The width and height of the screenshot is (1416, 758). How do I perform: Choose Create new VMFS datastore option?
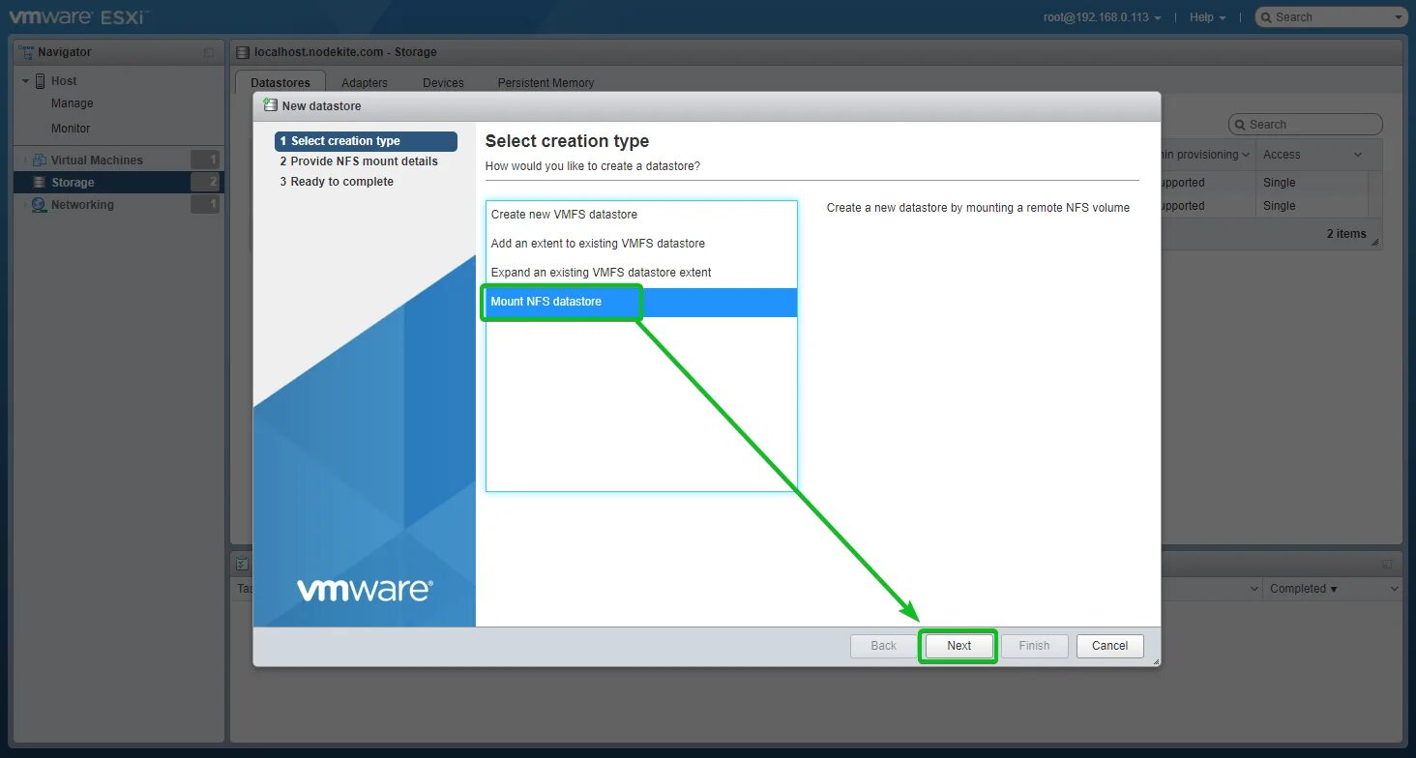(641, 215)
